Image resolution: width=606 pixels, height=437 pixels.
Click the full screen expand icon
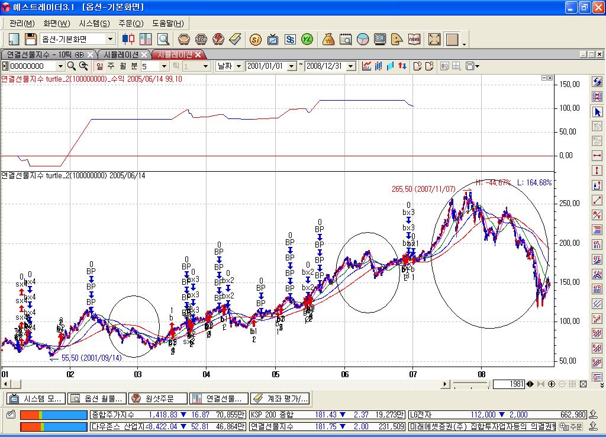434,39
